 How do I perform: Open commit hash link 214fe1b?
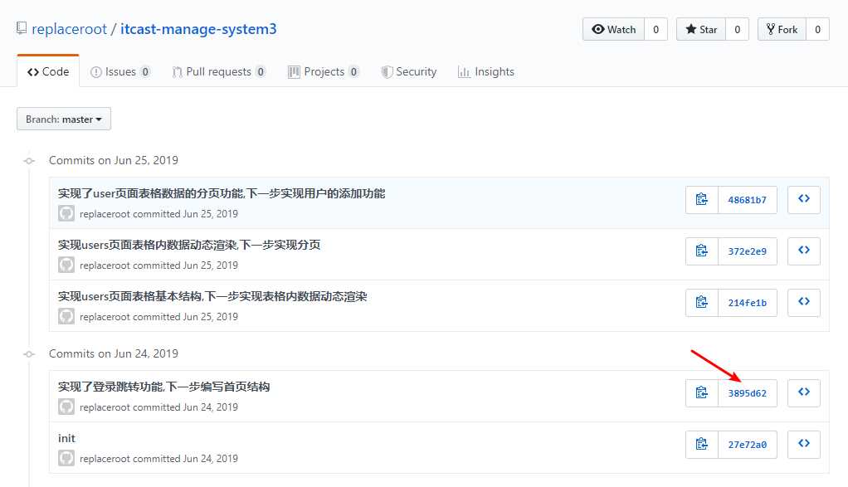[748, 303]
